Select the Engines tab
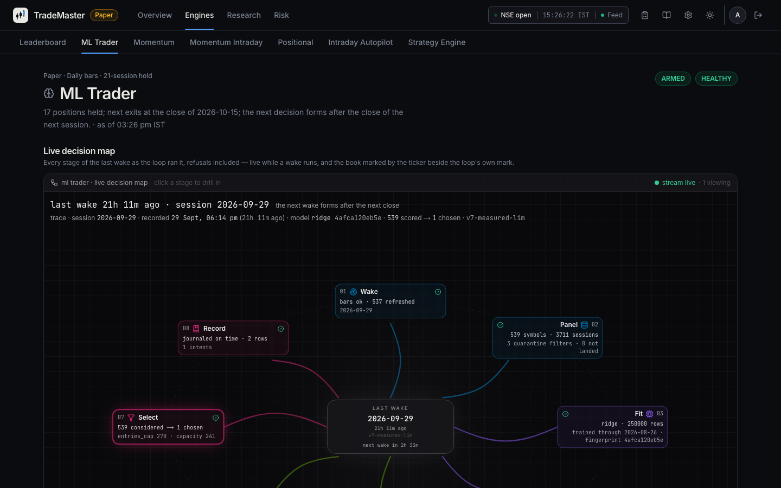Viewport: 781px width, 488px height. (199, 15)
